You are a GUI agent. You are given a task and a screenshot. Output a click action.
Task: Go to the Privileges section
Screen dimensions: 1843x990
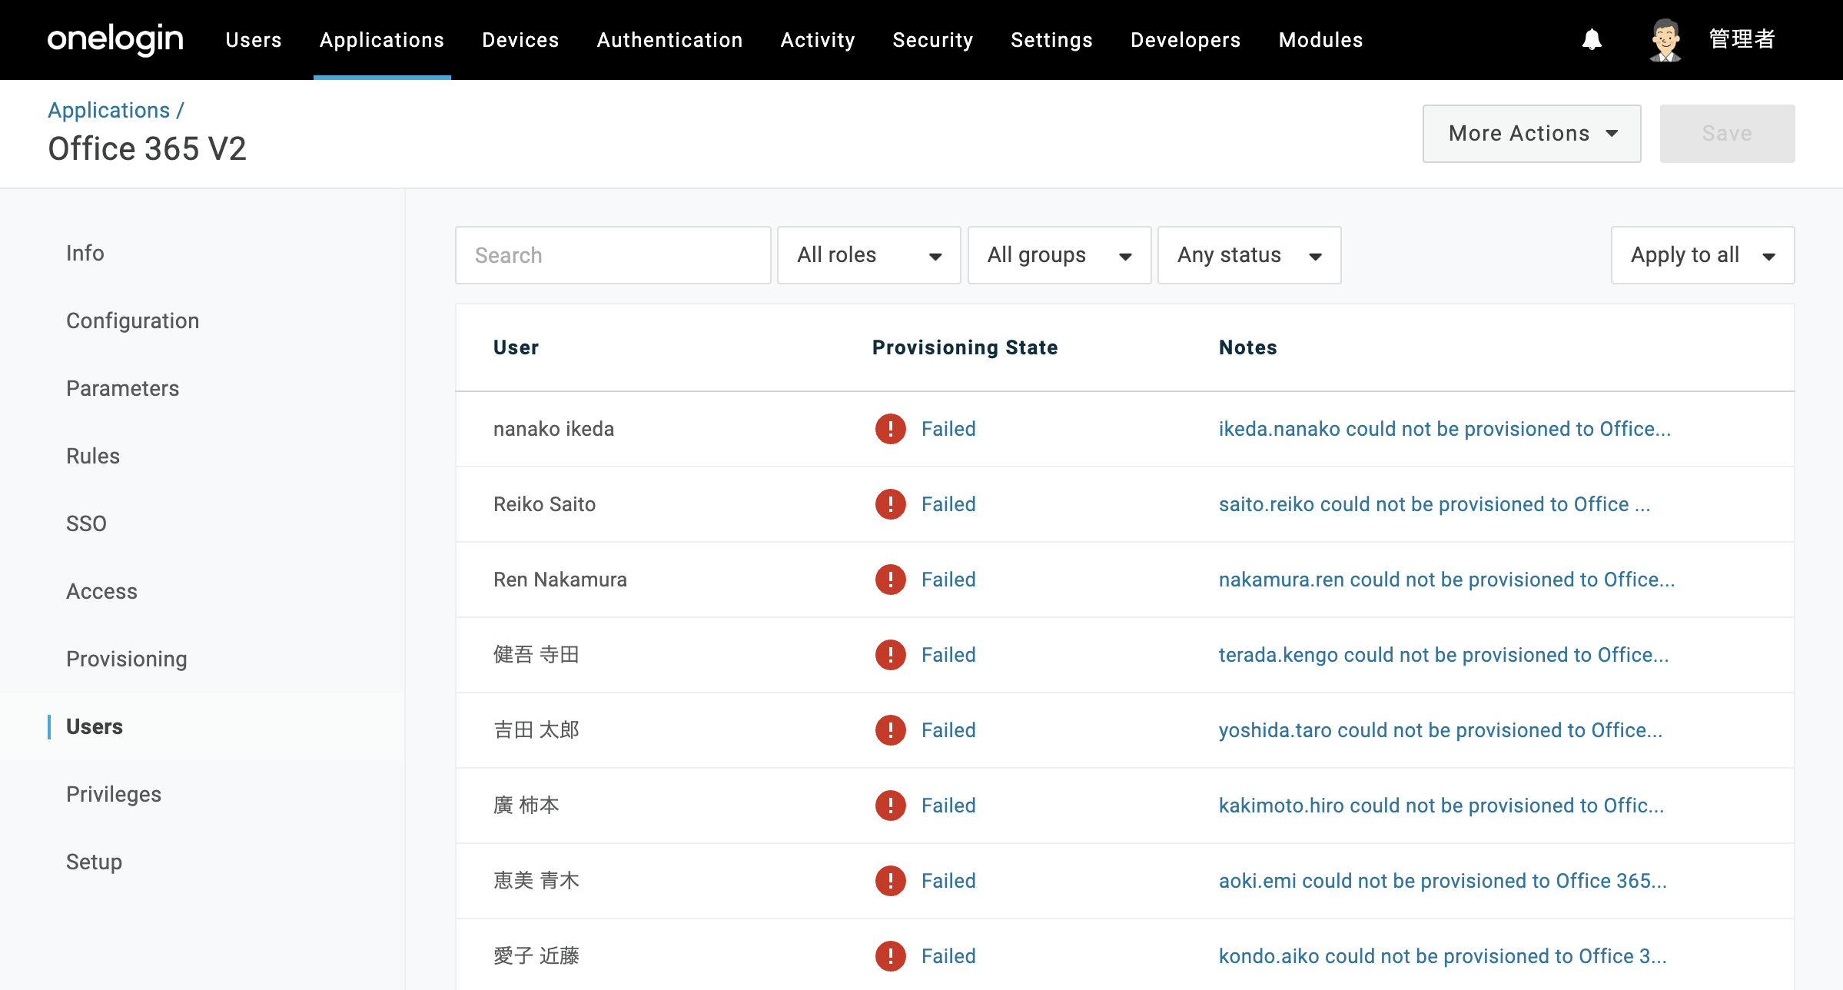click(114, 794)
